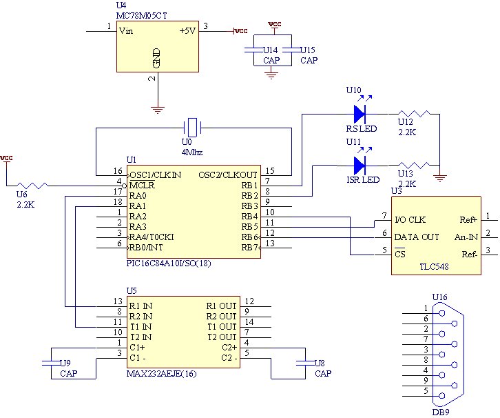Click the T2 IN pin label
Image resolution: width=500 pixels, height=418 pixels.
141,337
